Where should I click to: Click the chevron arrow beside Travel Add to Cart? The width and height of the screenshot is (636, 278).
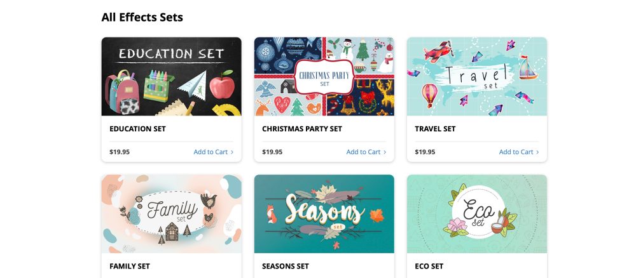[537, 152]
